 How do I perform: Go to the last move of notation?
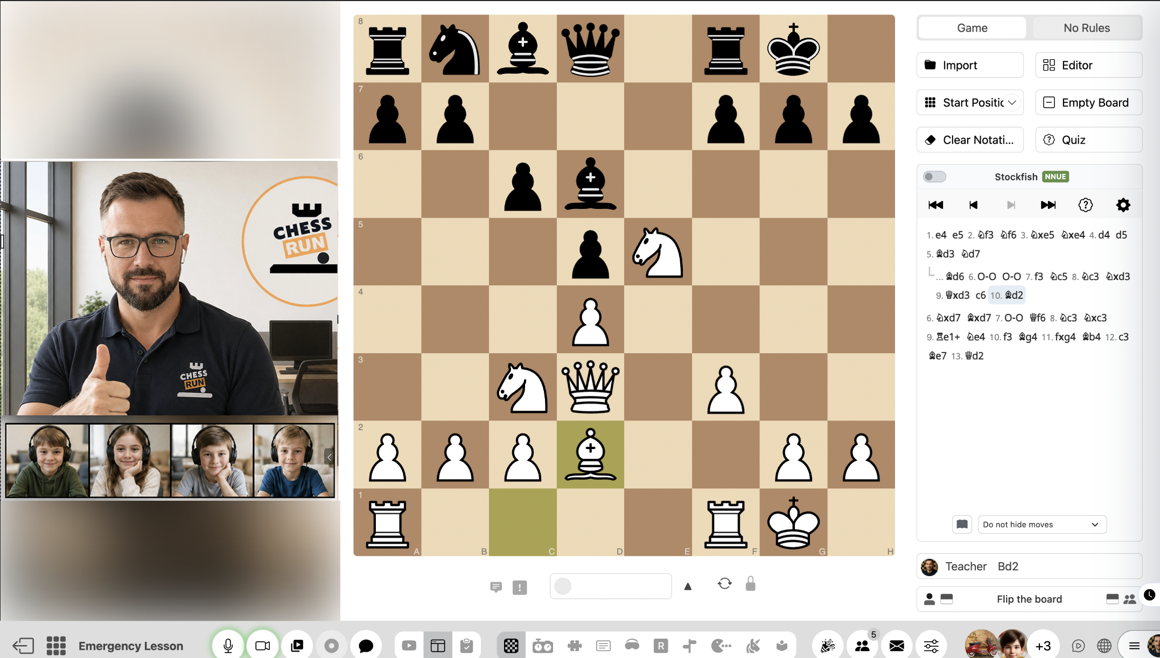(x=1048, y=205)
